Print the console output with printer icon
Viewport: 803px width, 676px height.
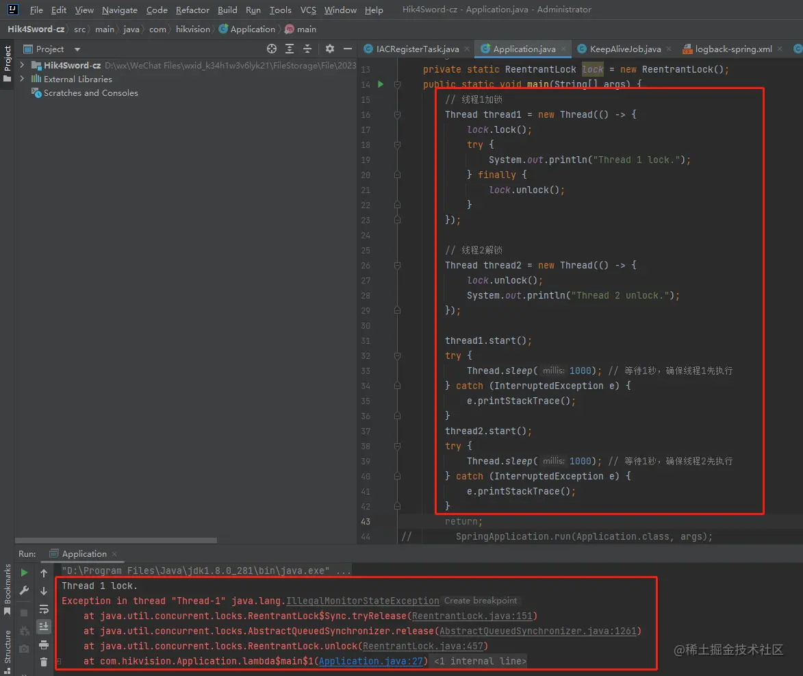44,644
